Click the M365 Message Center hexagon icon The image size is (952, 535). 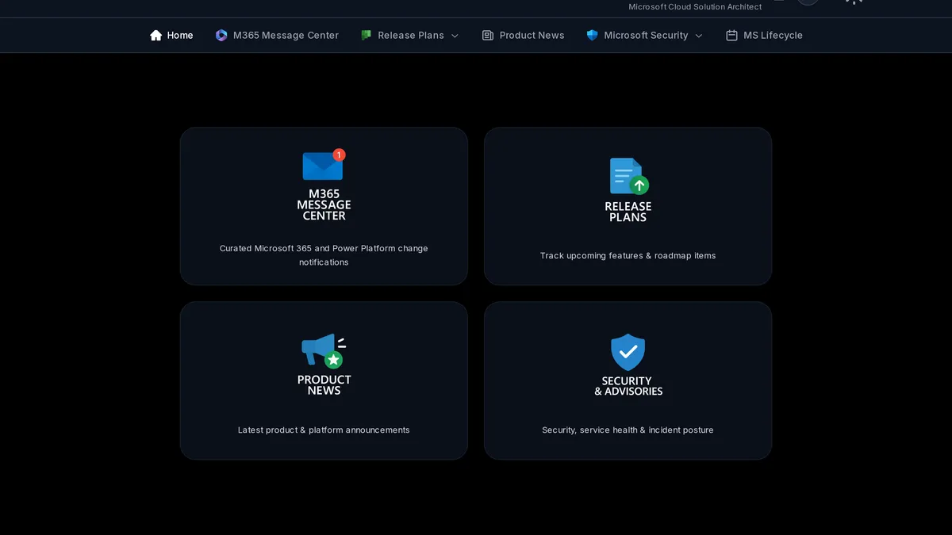click(x=221, y=36)
